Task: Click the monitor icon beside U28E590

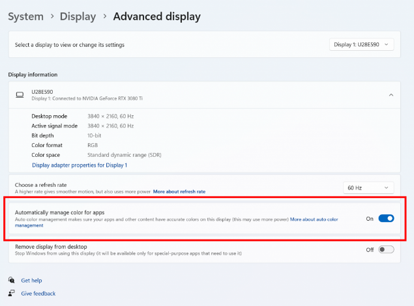Action: pos(20,95)
